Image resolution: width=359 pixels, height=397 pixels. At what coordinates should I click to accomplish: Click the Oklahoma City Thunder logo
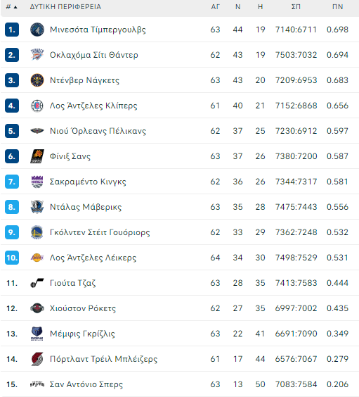(37, 55)
